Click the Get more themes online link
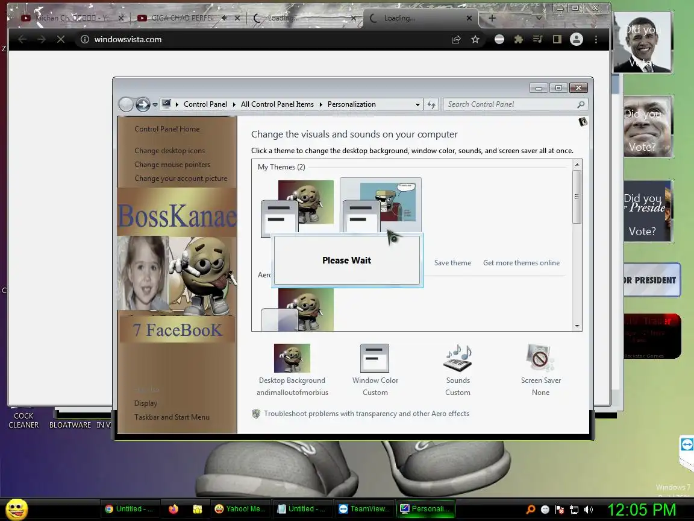694x521 pixels. coord(521,263)
